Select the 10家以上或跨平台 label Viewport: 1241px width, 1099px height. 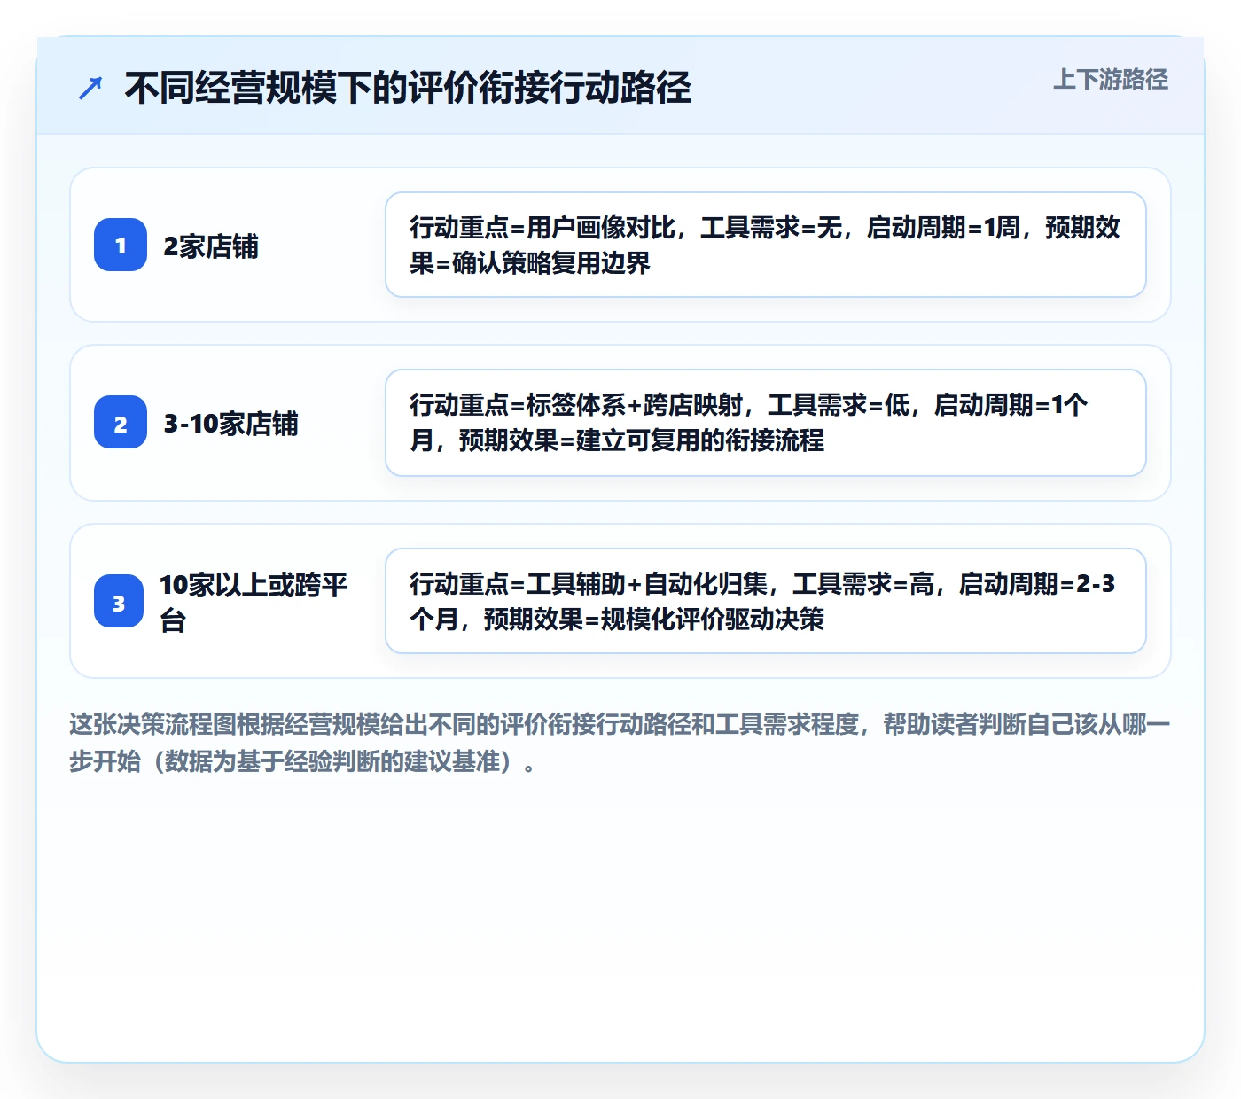(254, 602)
